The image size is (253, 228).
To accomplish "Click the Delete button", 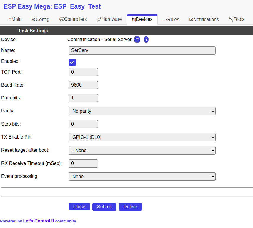I will coord(130,207).
